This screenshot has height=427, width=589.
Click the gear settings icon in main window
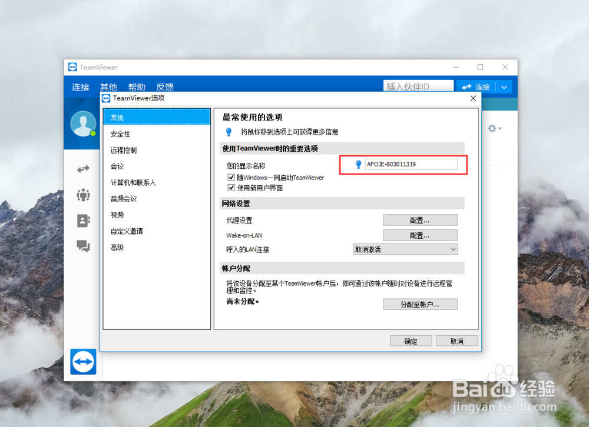(x=494, y=129)
